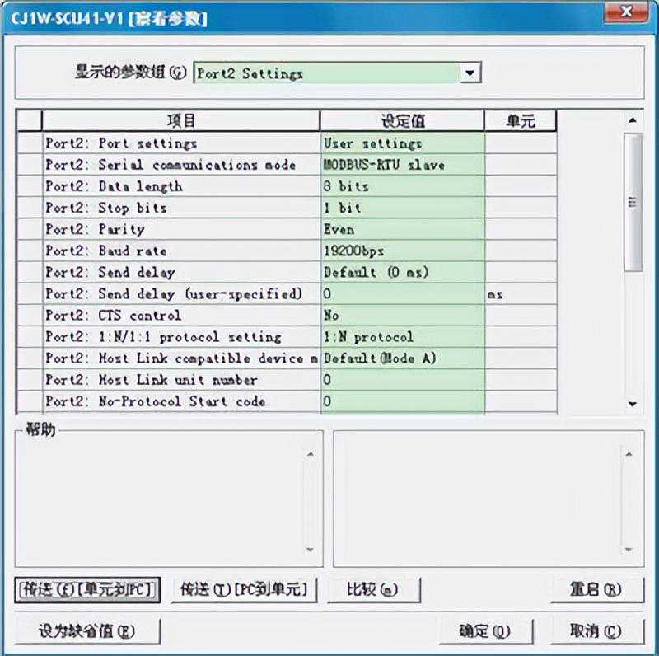The width and height of the screenshot is (659, 656).
Task: Select the Baud rate value 19200bps
Action: (402, 251)
